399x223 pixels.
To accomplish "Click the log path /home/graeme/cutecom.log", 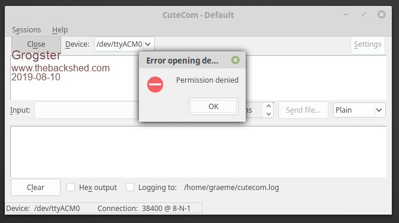I will [231, 188].
